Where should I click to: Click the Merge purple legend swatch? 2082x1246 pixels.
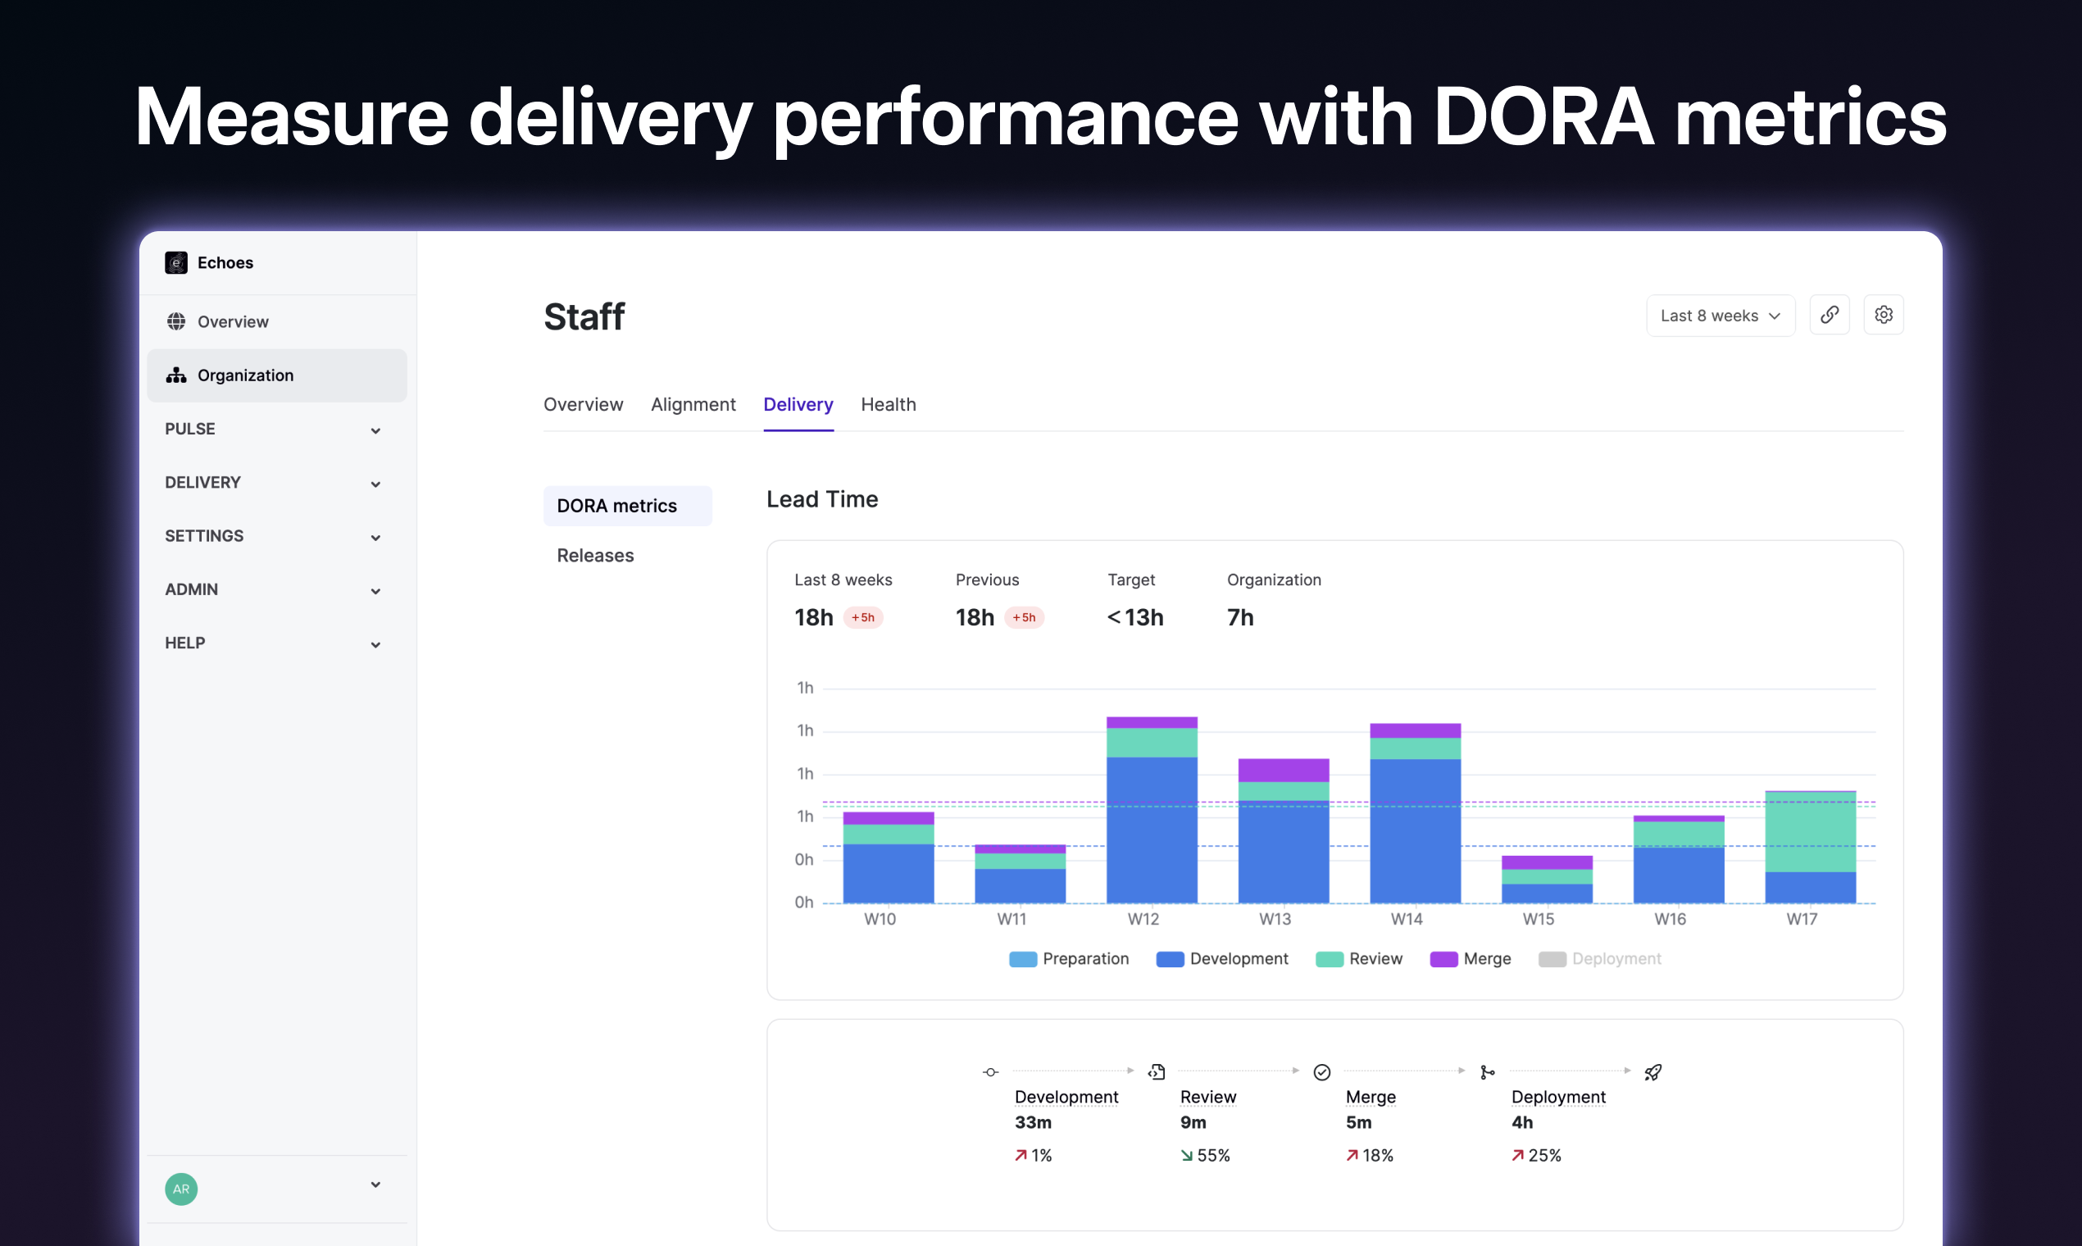tap(1443, 959)
